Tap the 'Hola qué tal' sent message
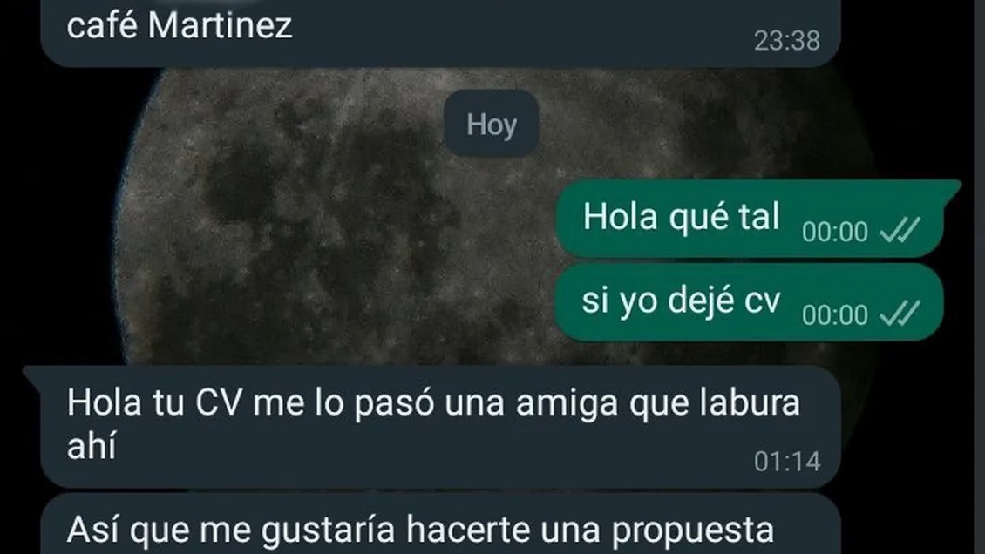This screenshot has width=985, height=554. pyautogui.click(x=750, y=219)
